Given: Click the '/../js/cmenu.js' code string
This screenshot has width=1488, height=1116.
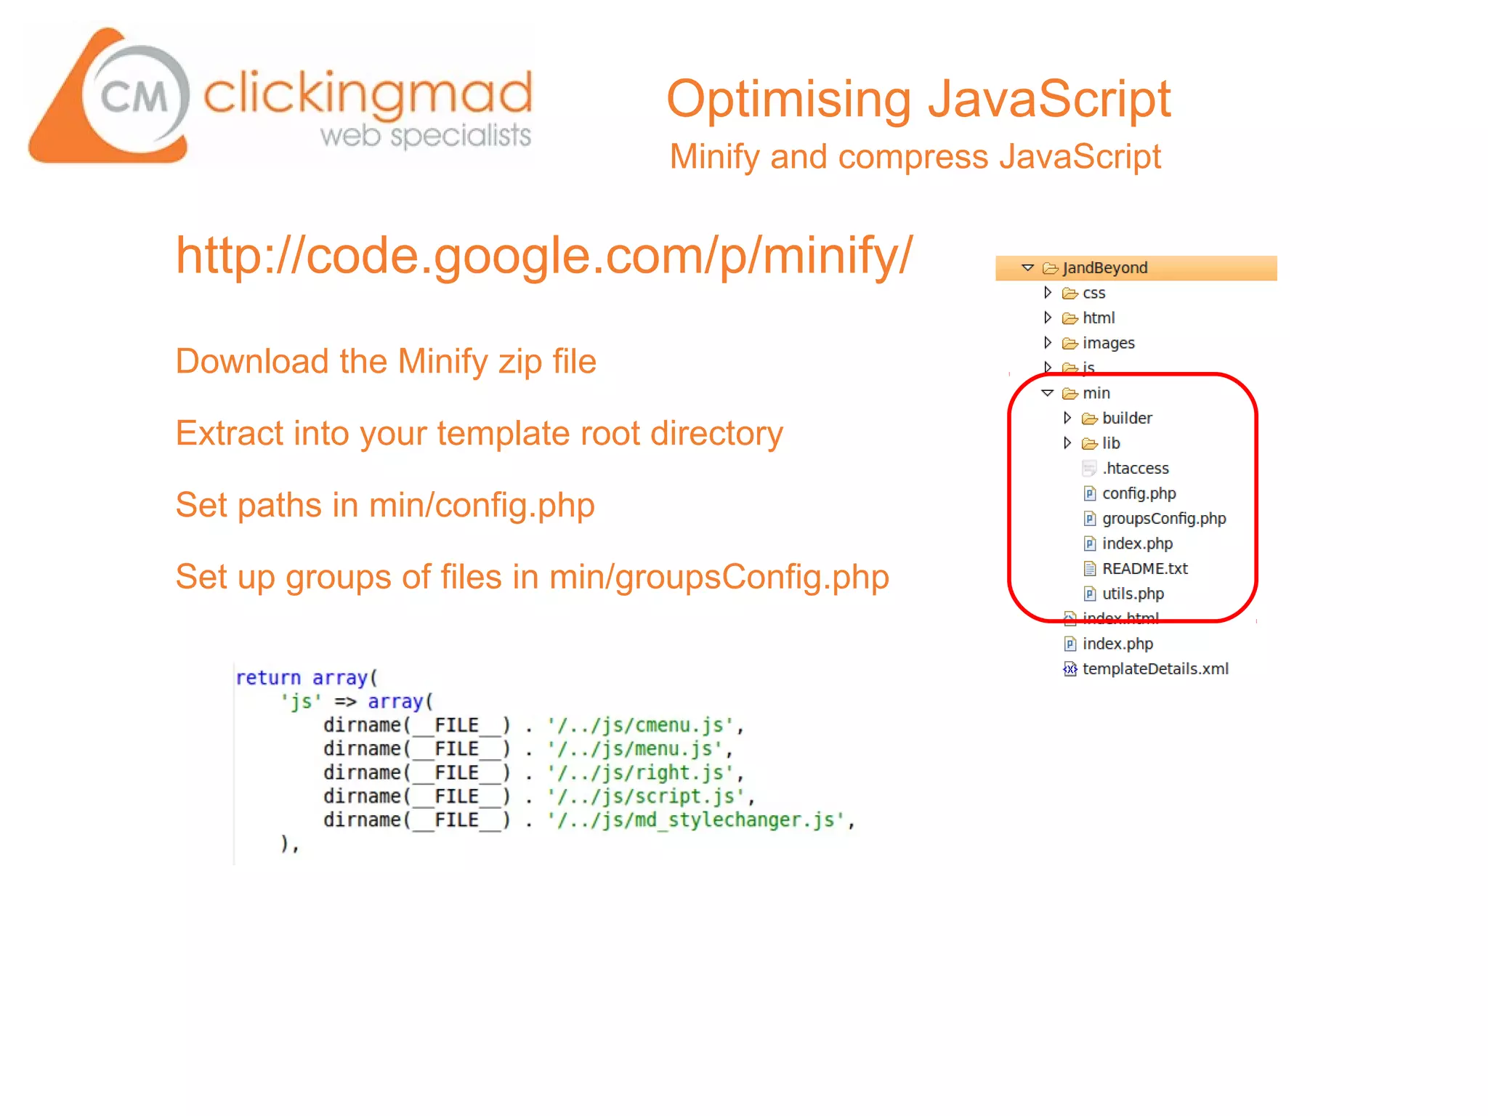Looking at the screenshot, I should (x=641, y=725).
